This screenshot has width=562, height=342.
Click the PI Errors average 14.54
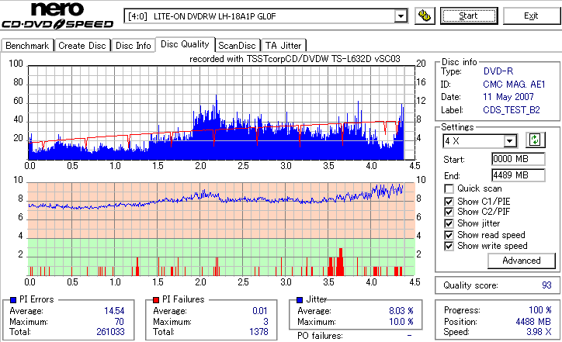point(114,311)
